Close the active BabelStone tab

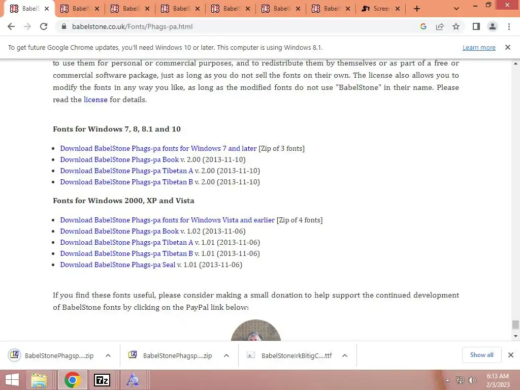coord(47,9)
